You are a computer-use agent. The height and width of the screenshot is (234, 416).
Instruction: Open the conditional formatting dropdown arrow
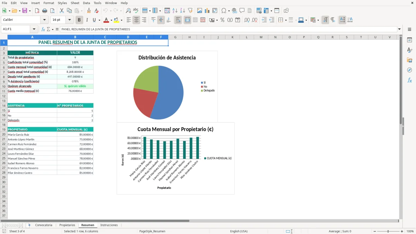coord(318,20)
